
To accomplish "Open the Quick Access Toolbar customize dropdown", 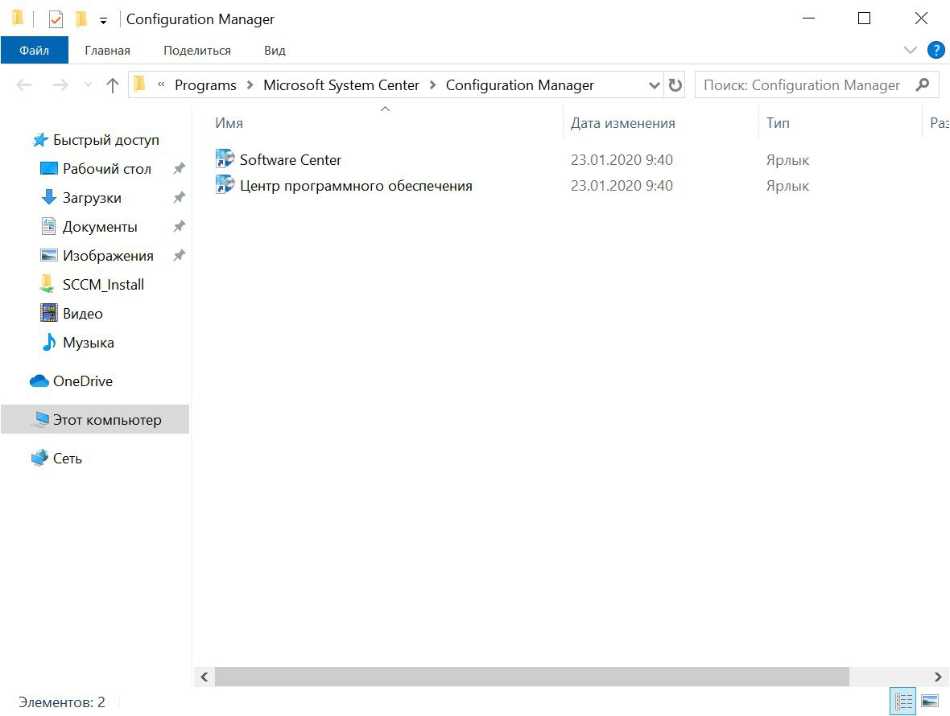I will pyautogui.click(x=104, y=21).
